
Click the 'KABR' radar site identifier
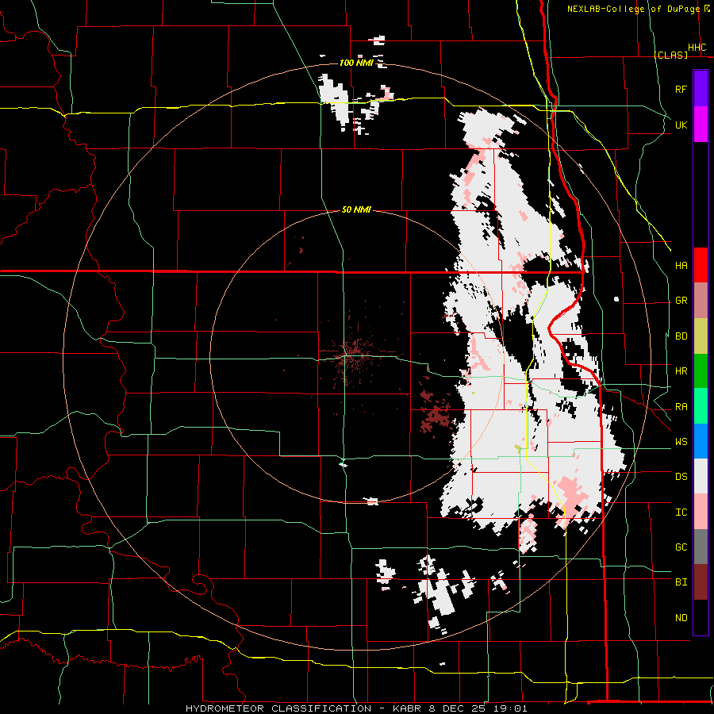pos(407,708)
